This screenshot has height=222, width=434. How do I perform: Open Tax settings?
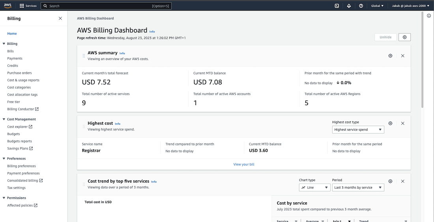pyautogui.click(x=16, y=187)
